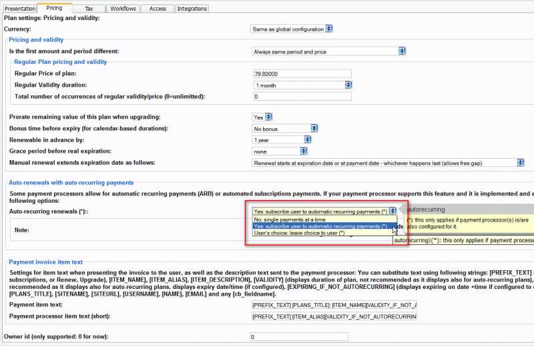Click the 'Plan settings: Pricing and validity:' title
The width and height of the screenshot is (534, 351).
[x=52, y=18]
